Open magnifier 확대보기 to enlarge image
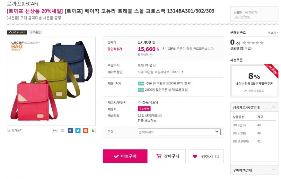 [x=15, y=131]
